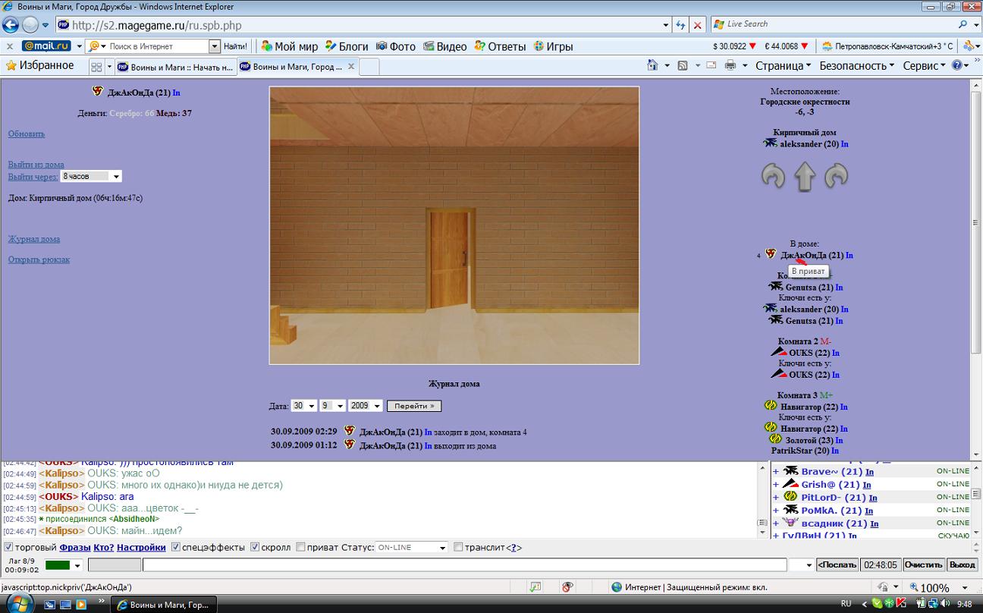Click the Избранное star icon
The width and height of the screenshot is (983, 613).
(11, 66)
